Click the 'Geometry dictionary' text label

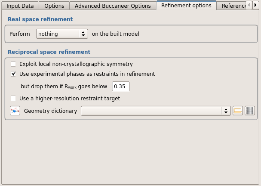(x=50, y=111)
